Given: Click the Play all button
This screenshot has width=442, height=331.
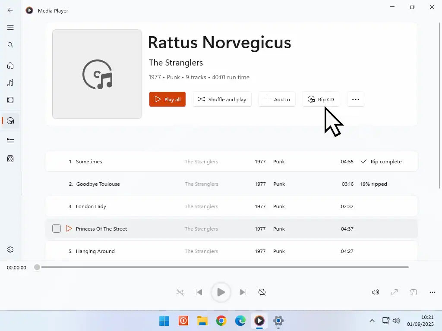Looking at the screenshot, I should click(x=167, y=100).
